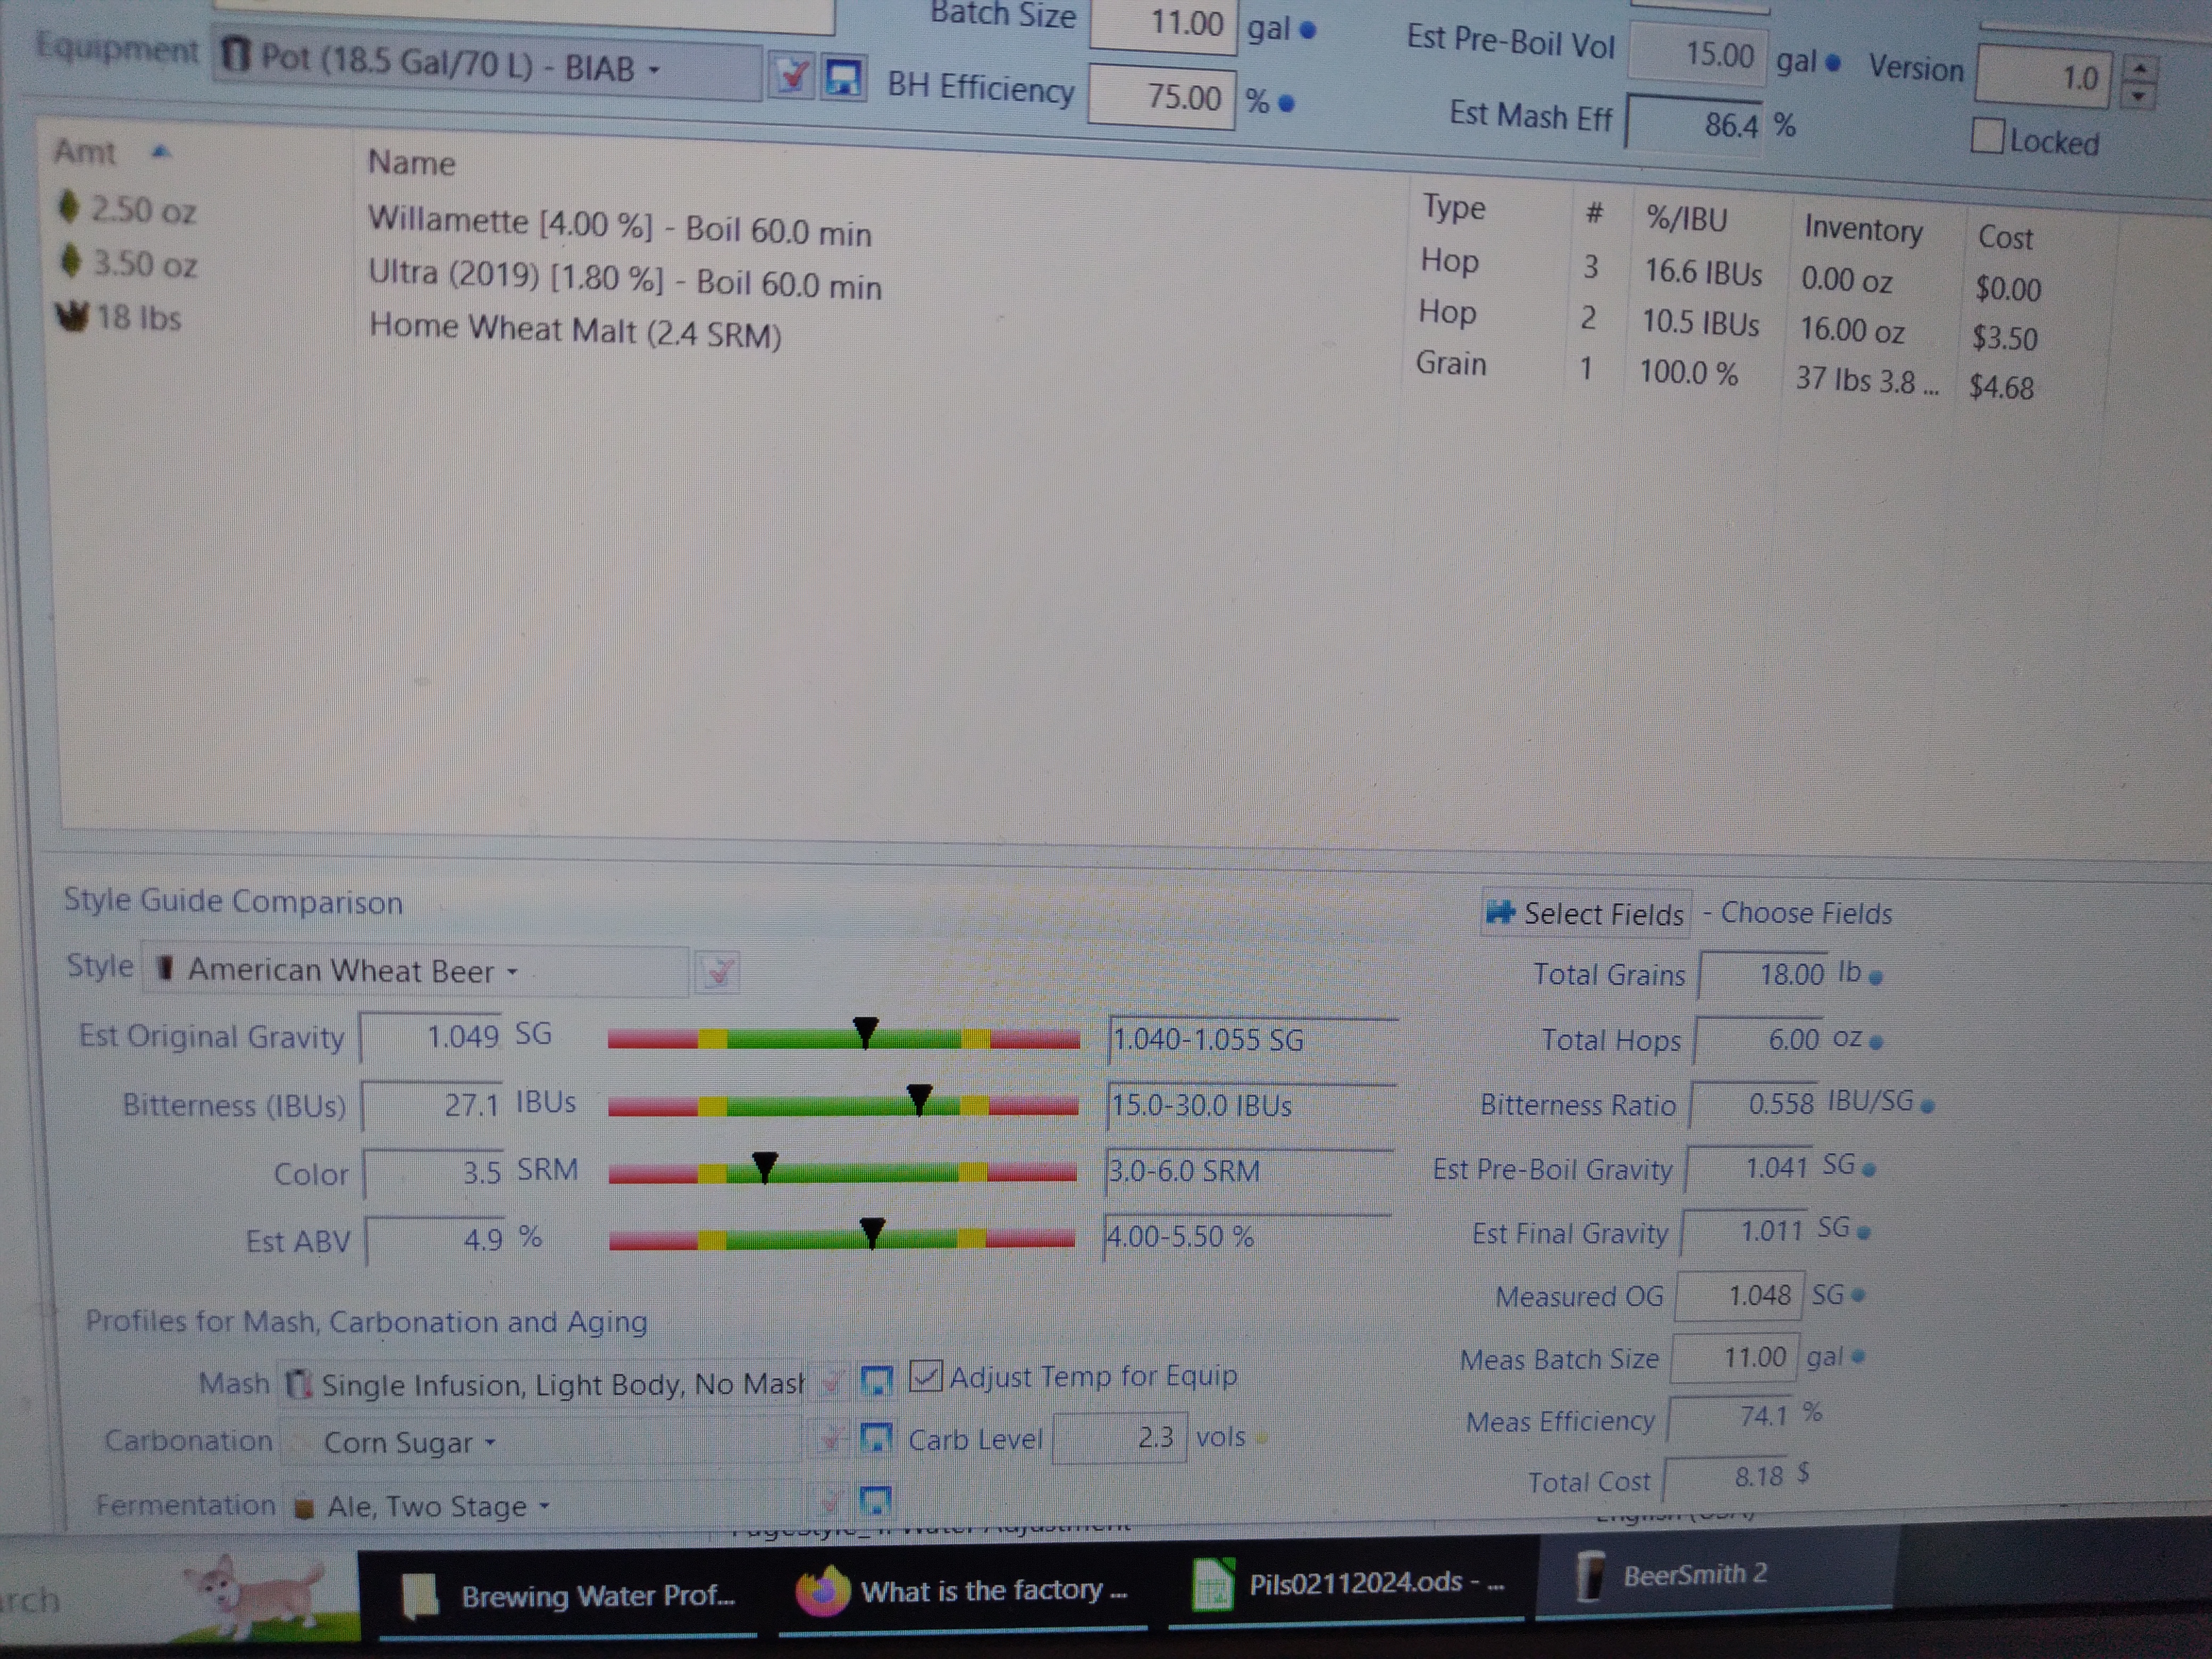Image resolution: width=2212 pixels, height=1659 pixels.
Task: Click the Total Cost value 8.18
Action: pyautogui.click(x=1727, y=1477)
